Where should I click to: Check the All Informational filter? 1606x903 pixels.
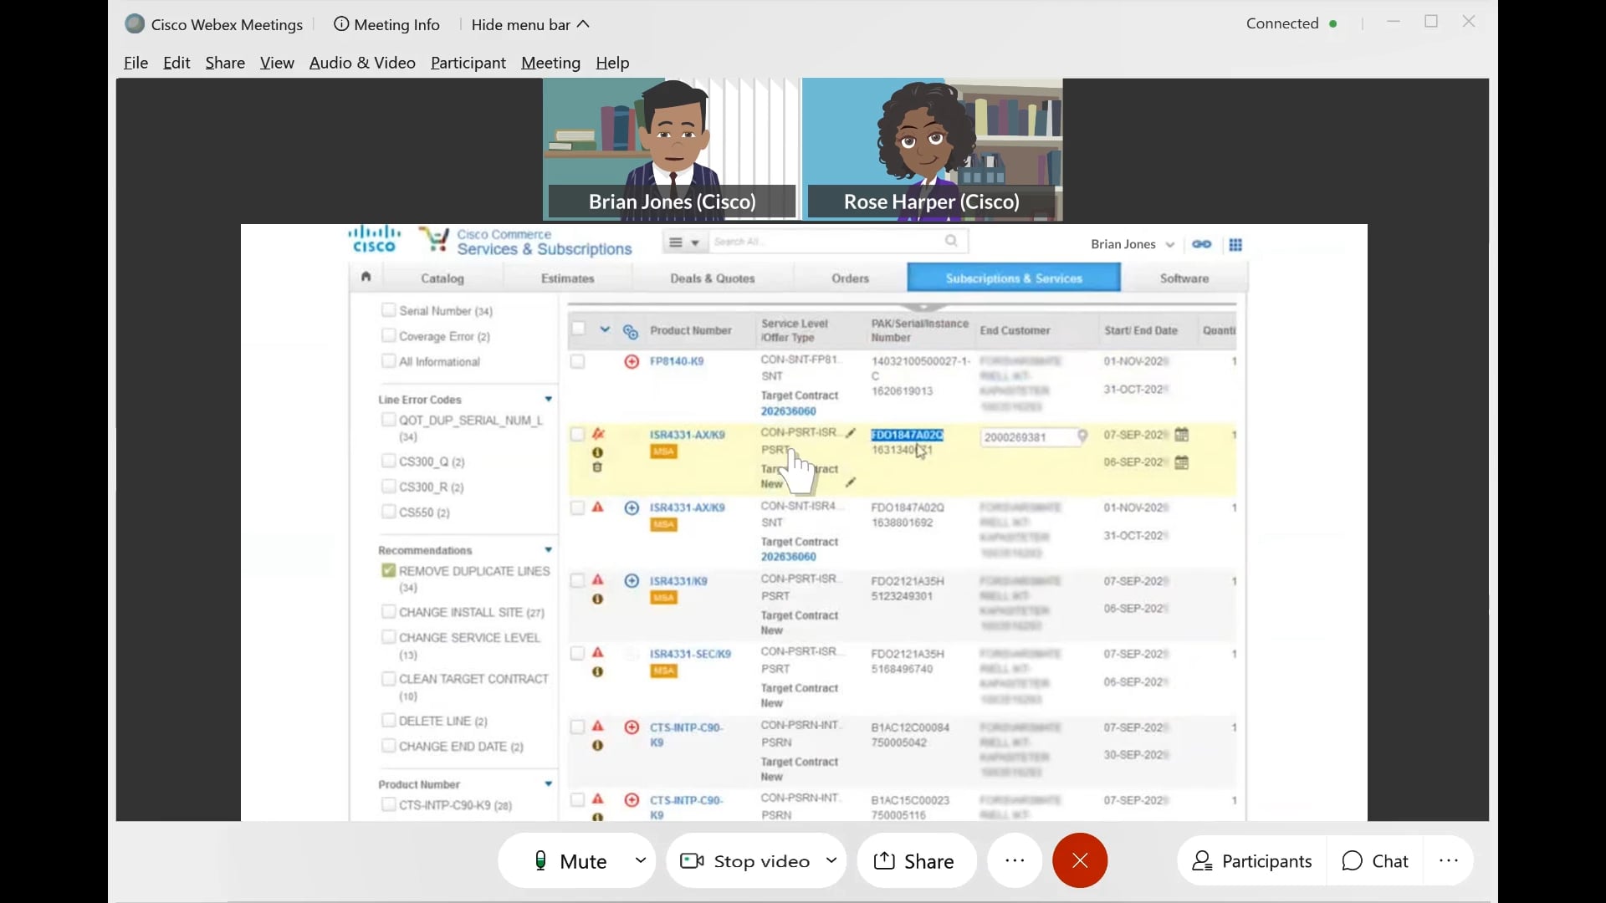point(388,361)
